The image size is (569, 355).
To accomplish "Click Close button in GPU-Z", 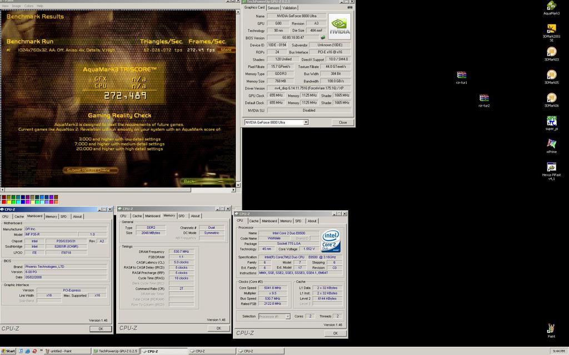I will [x=342, y=123].
